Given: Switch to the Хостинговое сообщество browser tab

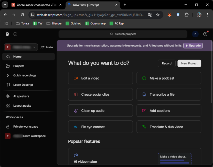Looking at the screenshot, I should (x=37, y=5).
